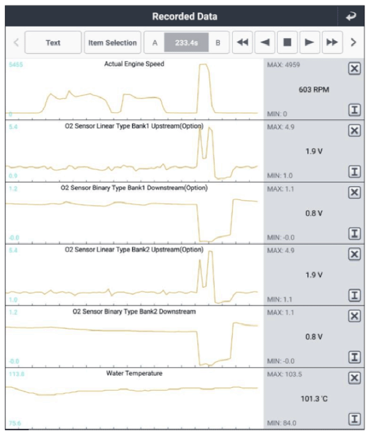Screen dimensions: 370x435
Task: Click the fast forward double-arrow button
Action: coord(332,42)
